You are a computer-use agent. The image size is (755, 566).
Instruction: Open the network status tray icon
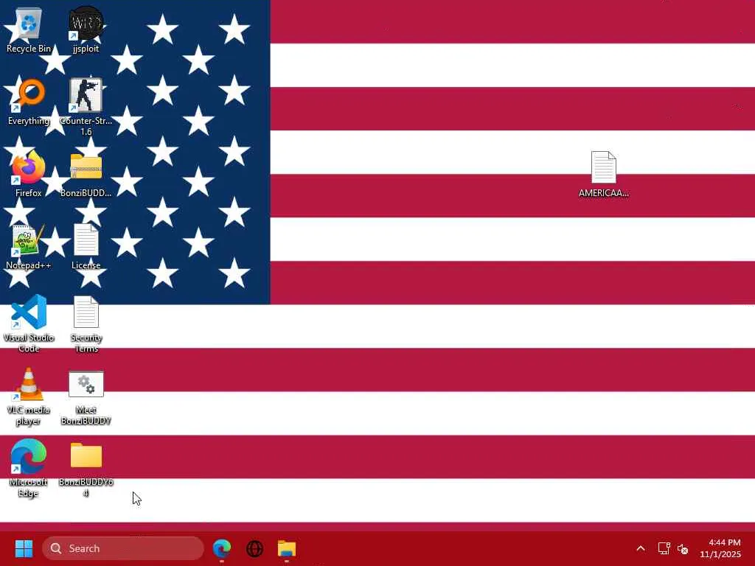664,548
